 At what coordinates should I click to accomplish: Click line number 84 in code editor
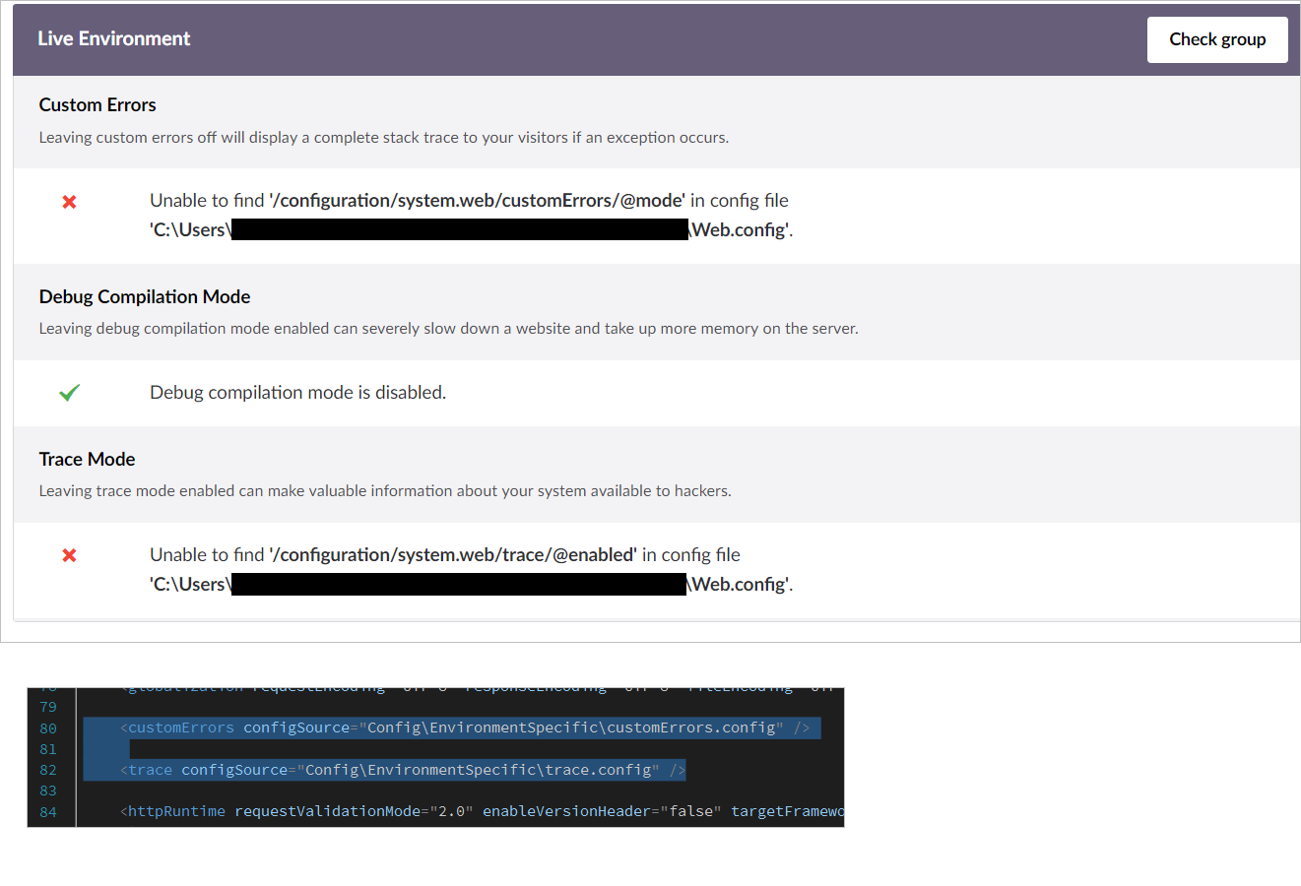click(x=48, y=812)
